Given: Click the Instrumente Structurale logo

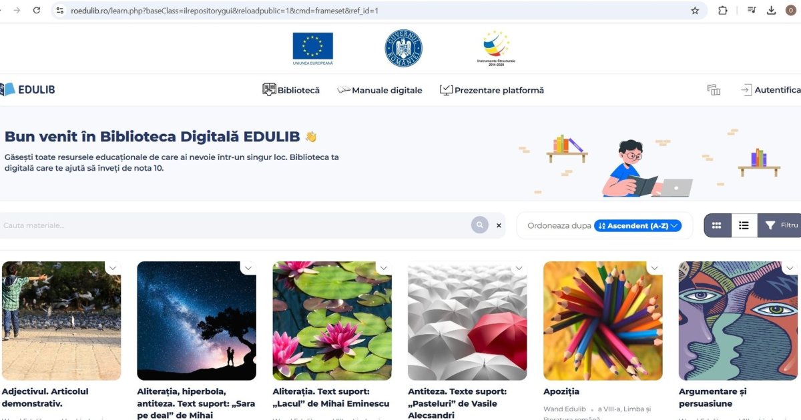Looking at the screenshot, I should click(496, 47).
